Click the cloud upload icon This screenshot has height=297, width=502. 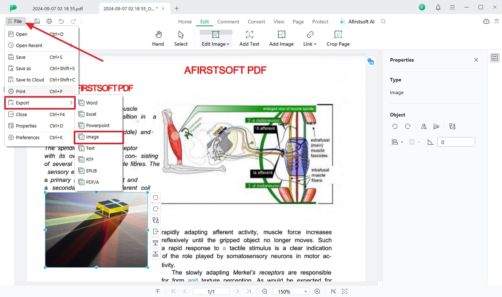pos(486,22)
